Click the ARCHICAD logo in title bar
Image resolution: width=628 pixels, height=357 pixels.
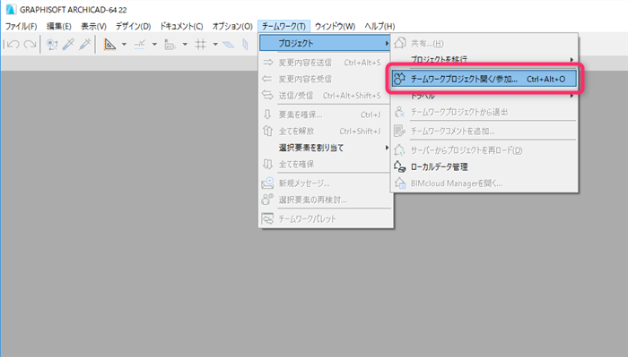11,9
